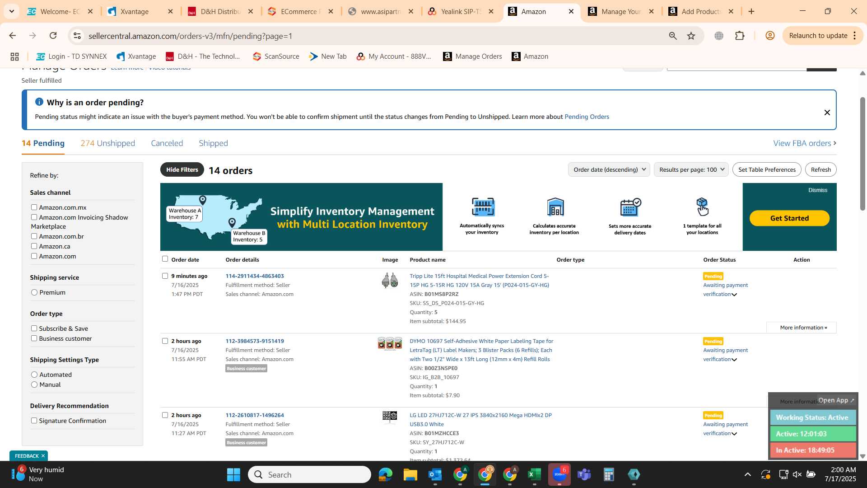Switch to the Shipped orders tab

point(213,143)
